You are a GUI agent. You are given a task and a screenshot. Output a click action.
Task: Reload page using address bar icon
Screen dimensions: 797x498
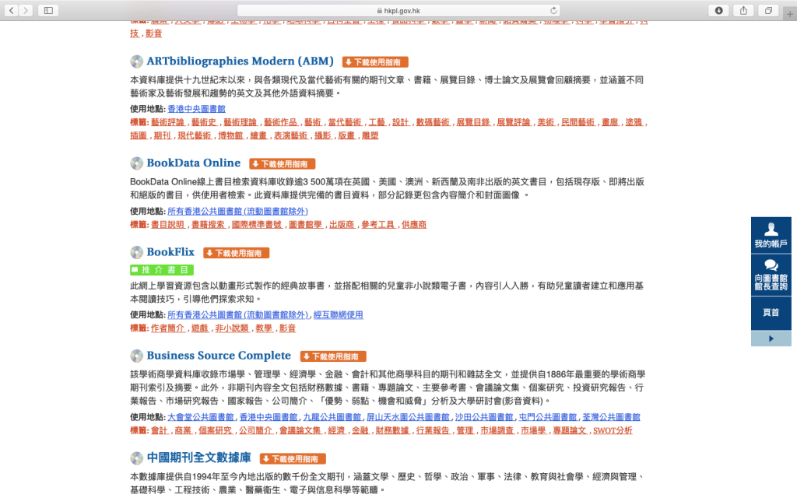[x=553, y=10]
